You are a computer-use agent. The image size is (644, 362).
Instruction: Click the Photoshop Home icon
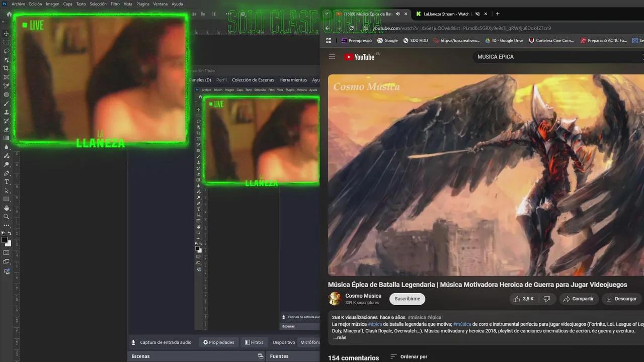(x=9, y=14)
